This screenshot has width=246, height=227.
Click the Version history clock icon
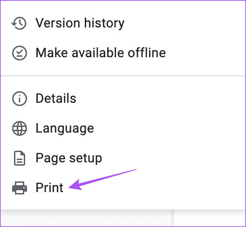point(19,23)
